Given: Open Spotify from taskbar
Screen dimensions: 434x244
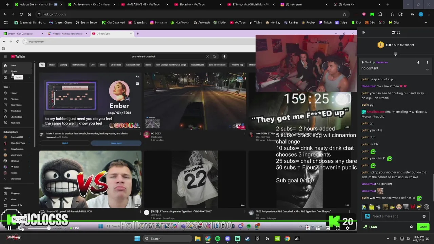Looking at the screenshot, I should pos(218,239).
